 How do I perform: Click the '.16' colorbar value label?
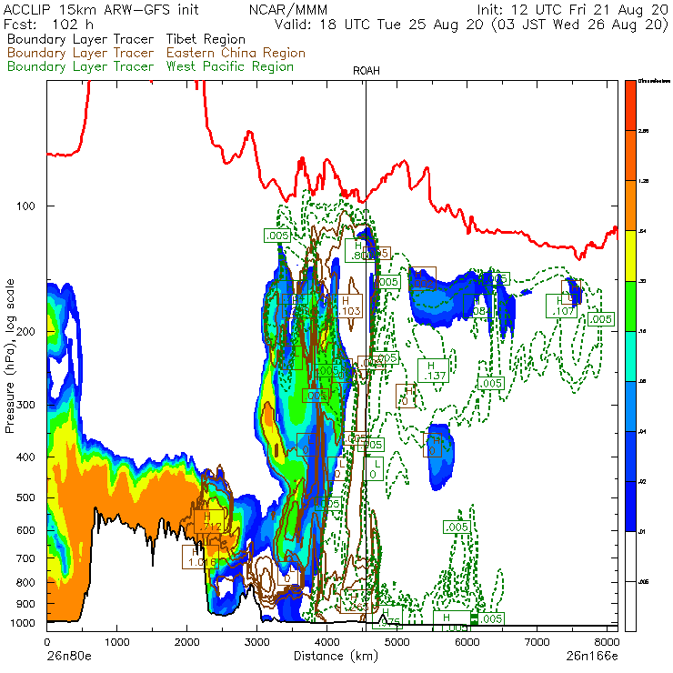click(x=642, y=331)
